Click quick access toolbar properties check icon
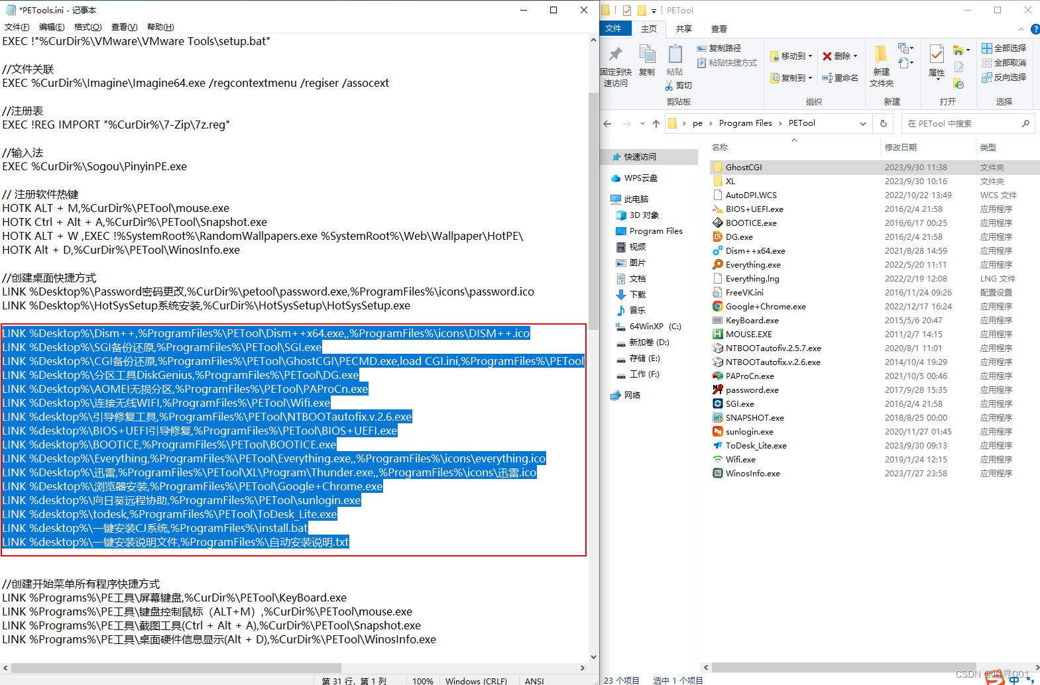 coord(627,11)
